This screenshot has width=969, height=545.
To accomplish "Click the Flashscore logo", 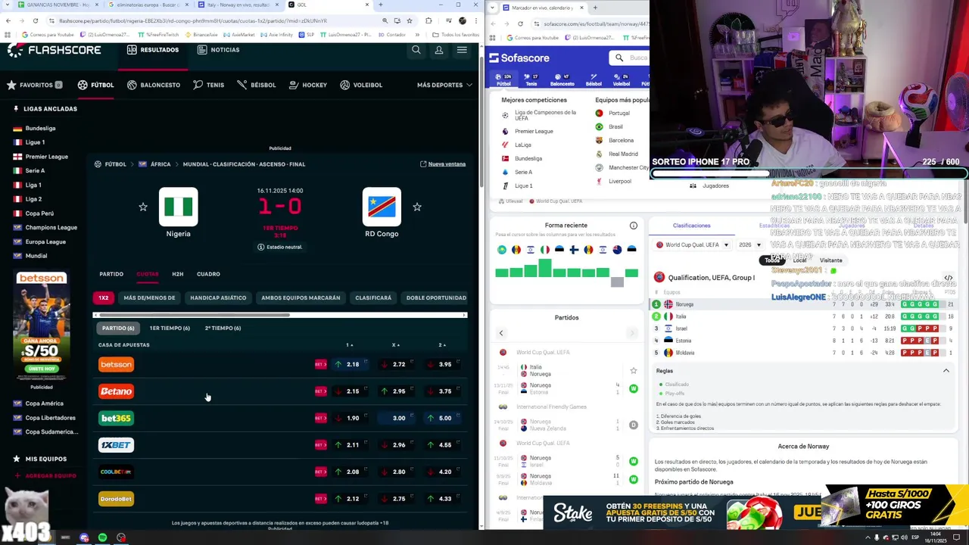I will click(x=55, y=50).
